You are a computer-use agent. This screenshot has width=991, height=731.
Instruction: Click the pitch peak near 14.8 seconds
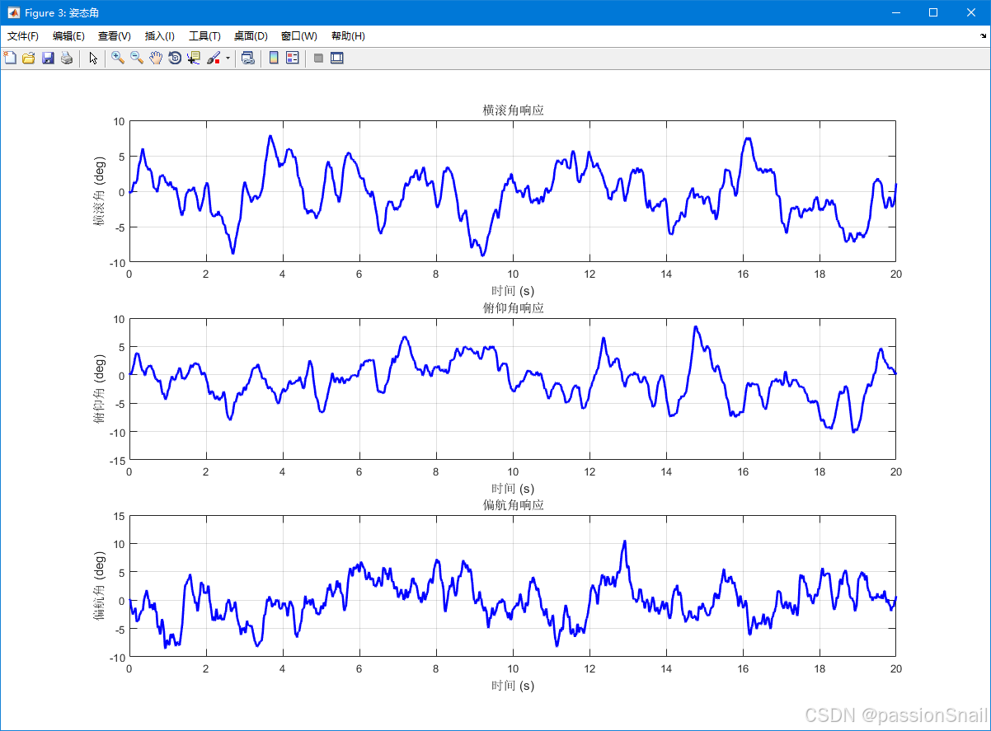pyautogui.click(x=696, y=327)
